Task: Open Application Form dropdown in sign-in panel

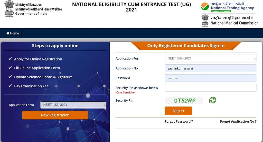Action: pos(210,58)
